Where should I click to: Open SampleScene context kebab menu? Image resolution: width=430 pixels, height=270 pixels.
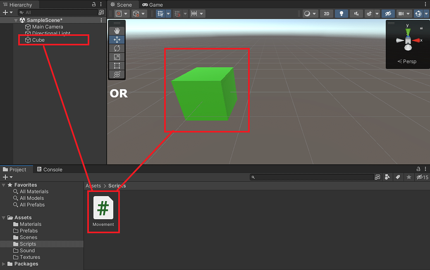coord(101,20)
